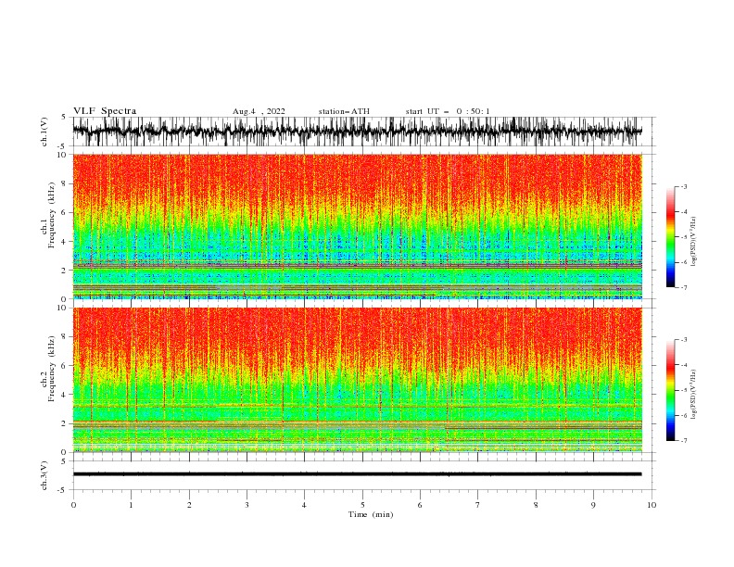Click the flat ch.3 voltage trace

click(357, 474)
